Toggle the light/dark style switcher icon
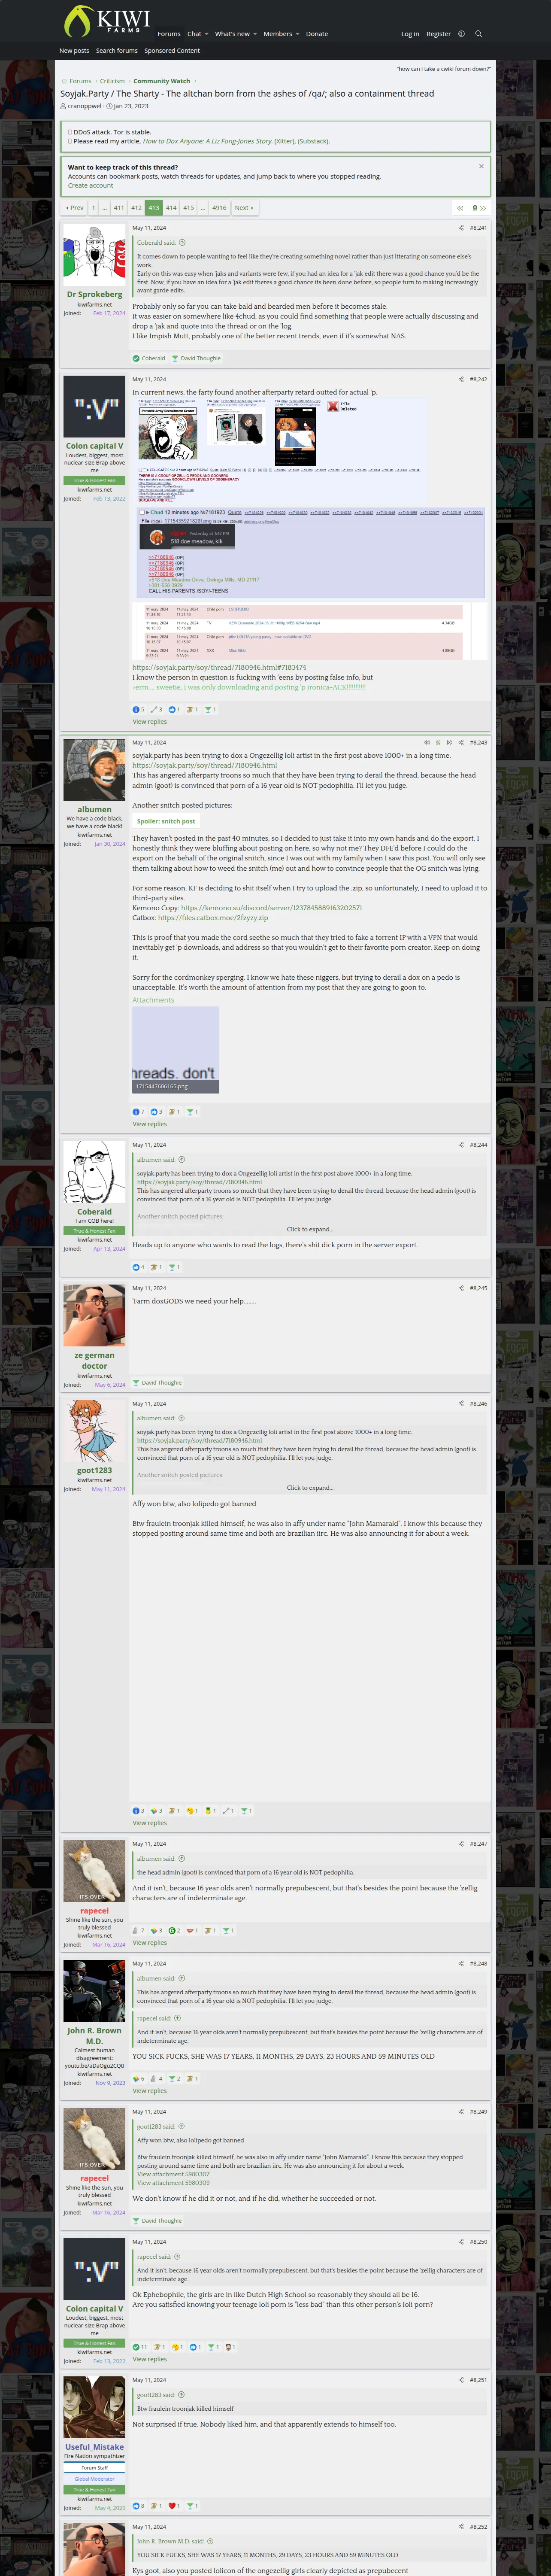551x2576 pixels. pos(461,34)
